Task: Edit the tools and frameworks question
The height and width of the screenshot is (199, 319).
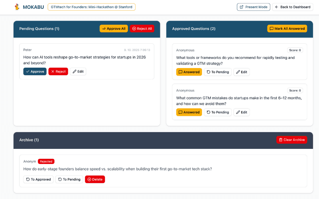Action: pyautogui.click(x=242, y=72)
